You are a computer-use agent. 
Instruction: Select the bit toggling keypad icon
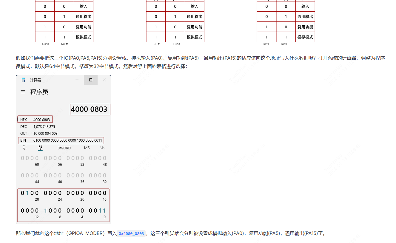click(41, 147)
